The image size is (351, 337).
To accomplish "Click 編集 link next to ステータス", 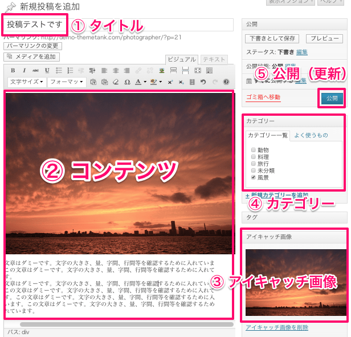I will pyautogui.click(x=302, y=52).
